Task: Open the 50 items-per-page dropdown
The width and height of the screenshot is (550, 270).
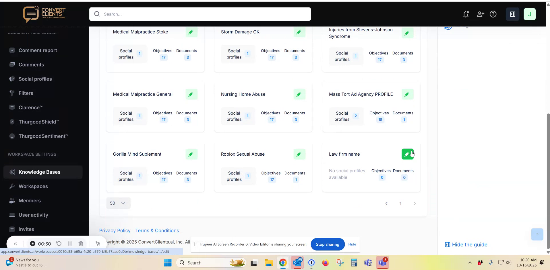Action: [x=118, y=203]
